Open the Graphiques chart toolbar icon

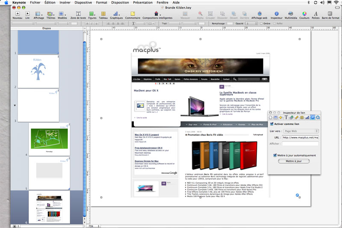[116, 14]
